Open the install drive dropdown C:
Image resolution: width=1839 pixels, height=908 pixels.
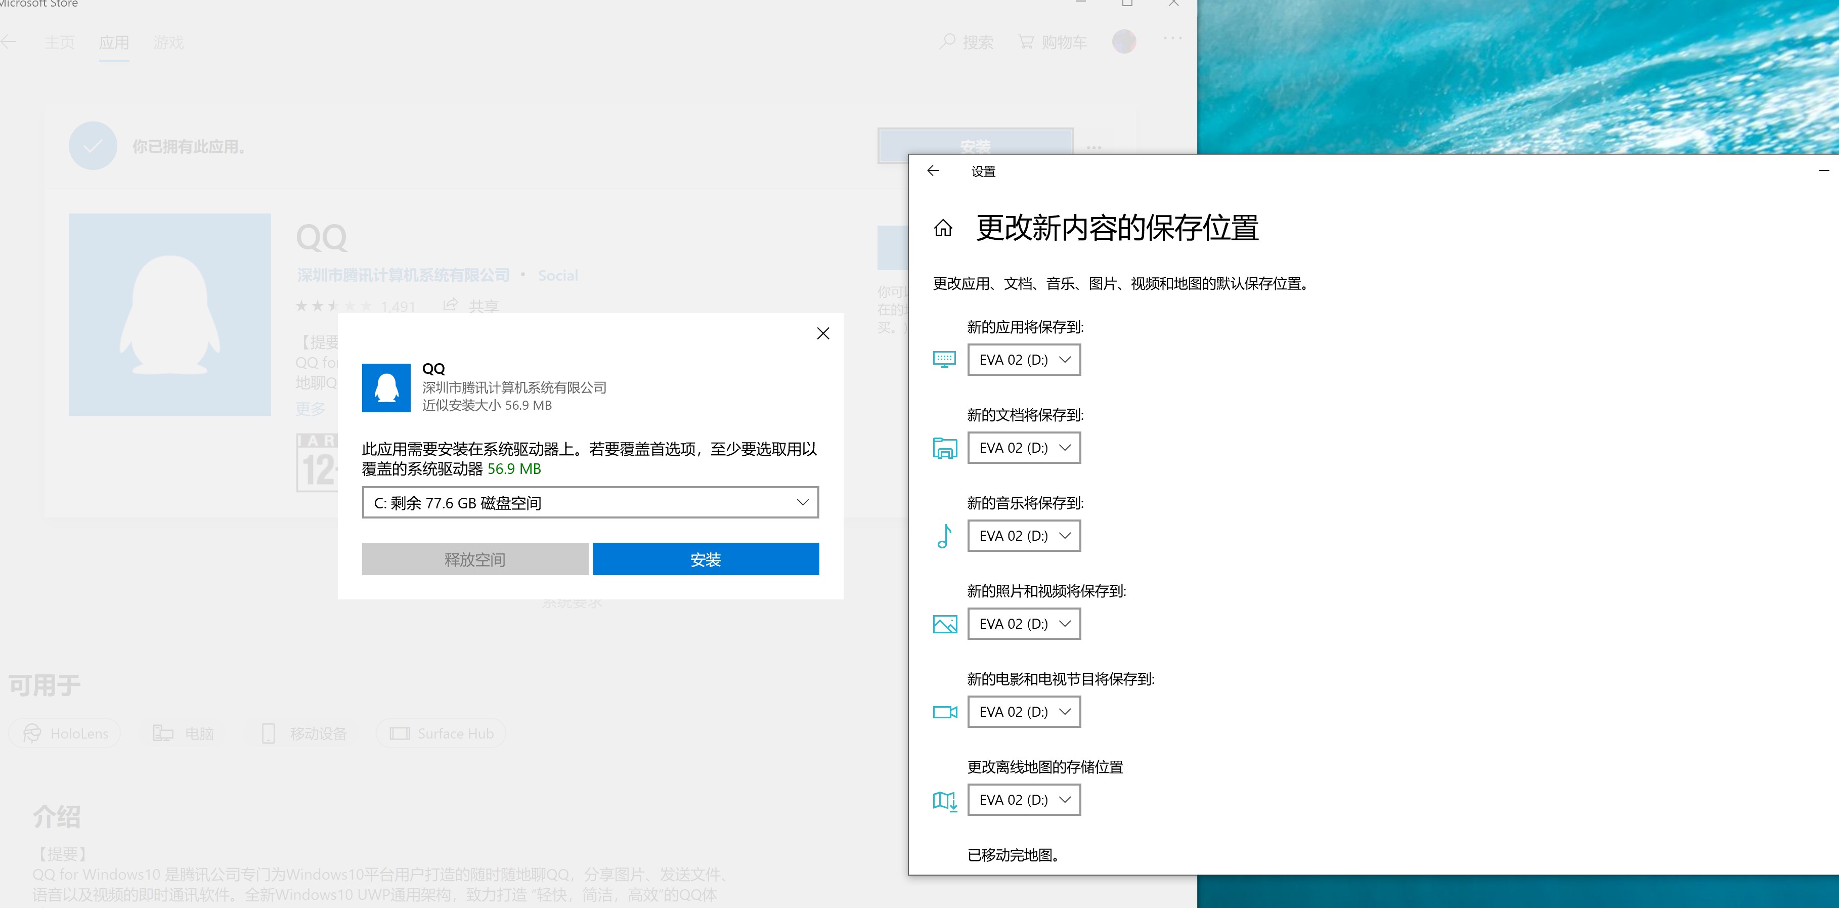coord(590,502)
